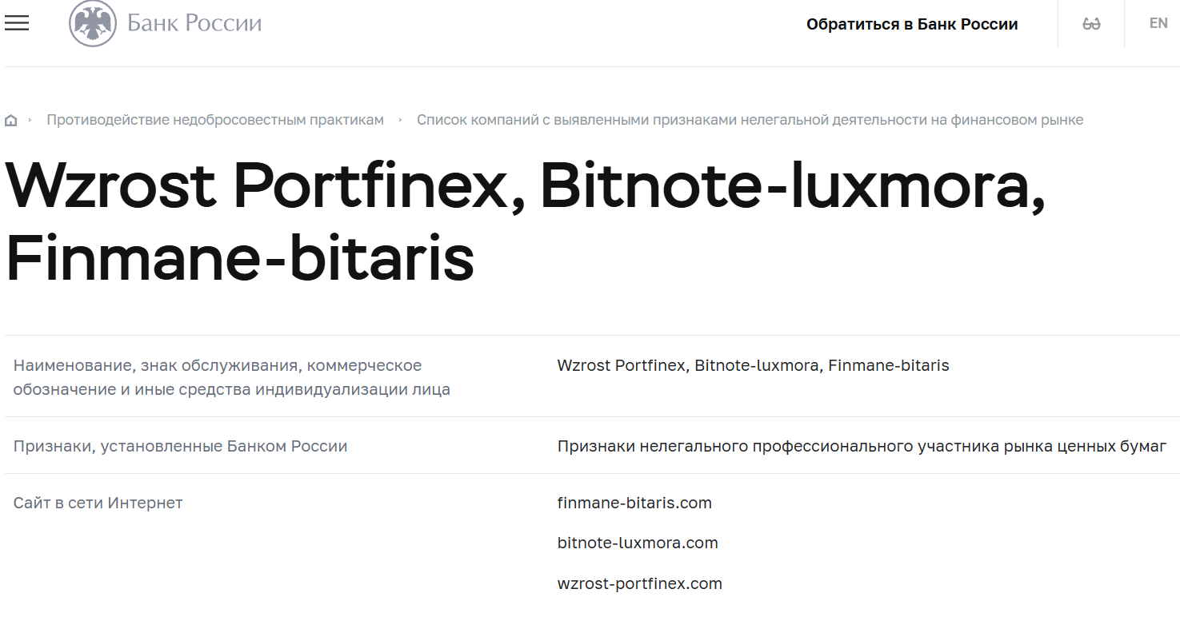
Task: Open the breadcrumb listing companies with illegal activity signs
Action: (750, 119)
